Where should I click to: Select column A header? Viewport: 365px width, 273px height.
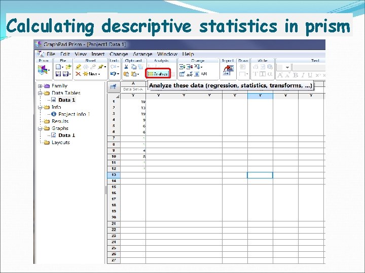133,83
